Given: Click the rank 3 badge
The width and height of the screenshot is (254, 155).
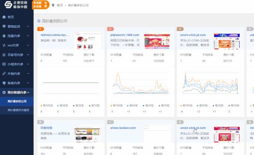Looking at the screenshot, I should (x=180, y=29).
